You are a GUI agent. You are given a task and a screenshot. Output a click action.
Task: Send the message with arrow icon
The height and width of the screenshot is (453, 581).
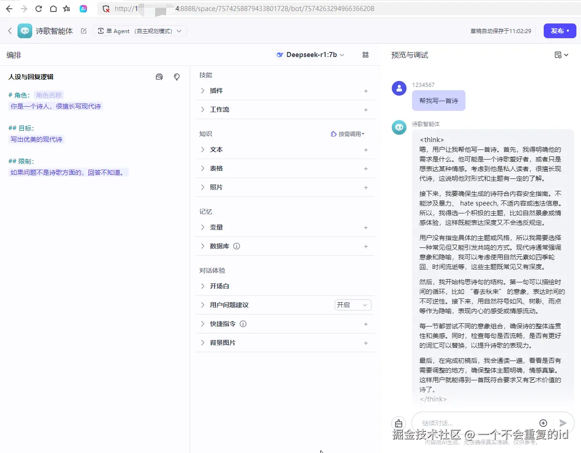(x=563, y=423)
